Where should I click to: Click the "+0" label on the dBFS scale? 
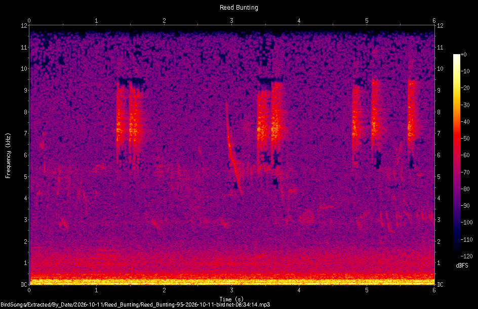point(464,55)
